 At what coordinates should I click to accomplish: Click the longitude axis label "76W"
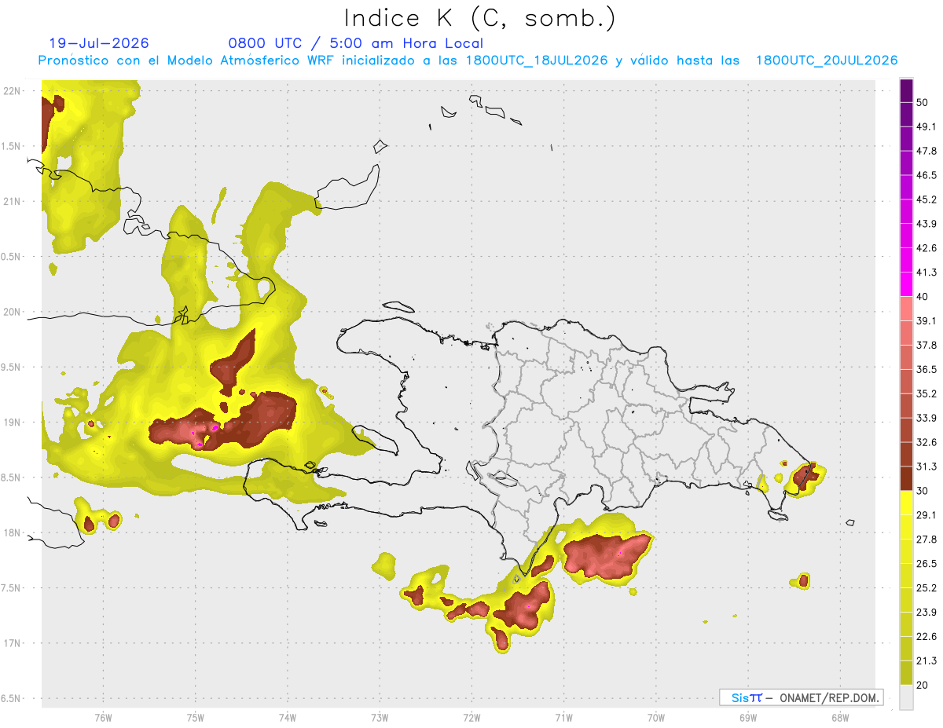coord(103,718)
